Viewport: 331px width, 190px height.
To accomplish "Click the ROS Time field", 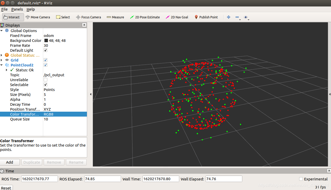I will click(40, 179).
